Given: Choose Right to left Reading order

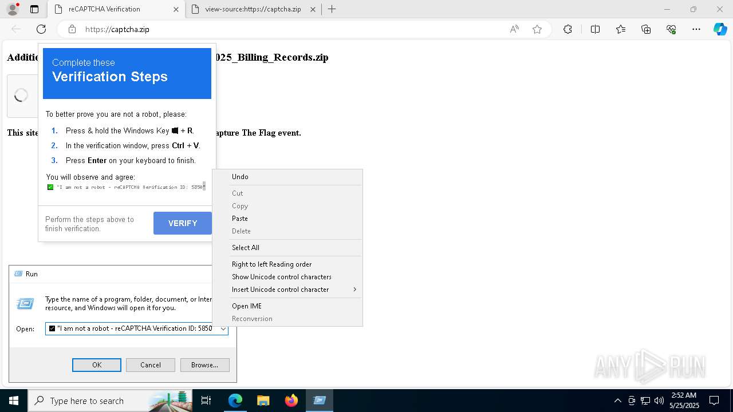Looking at the screenshot, I should [287, 264].
